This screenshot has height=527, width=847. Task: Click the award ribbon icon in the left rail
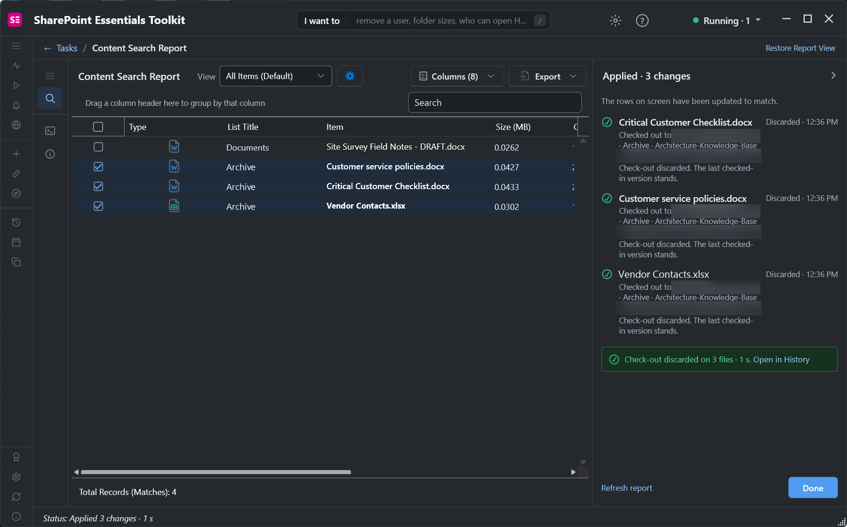16,457
